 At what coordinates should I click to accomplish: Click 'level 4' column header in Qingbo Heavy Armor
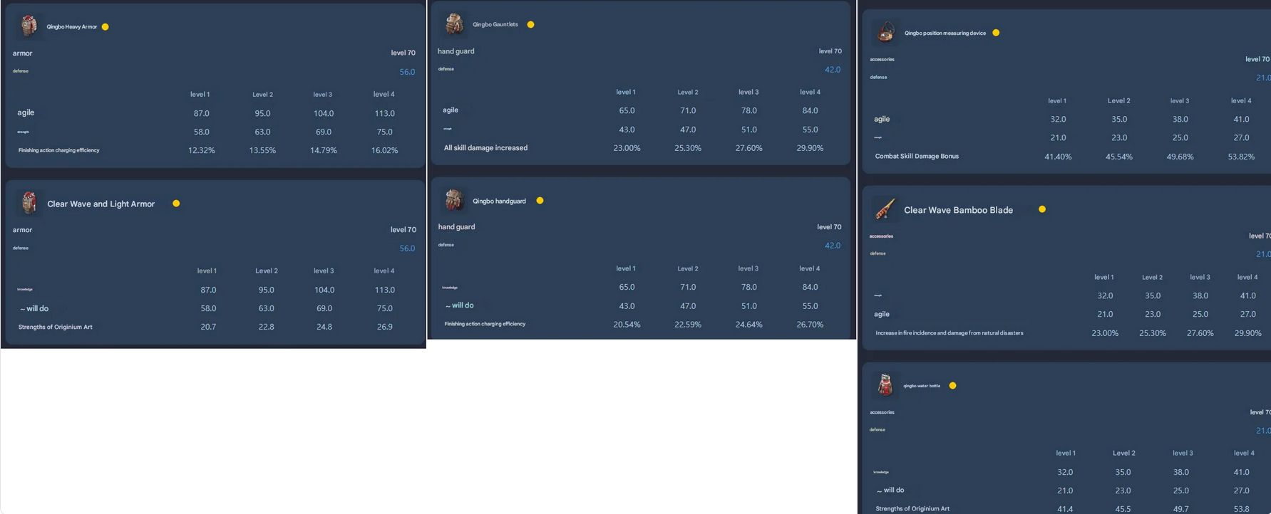tap(384, 94)
